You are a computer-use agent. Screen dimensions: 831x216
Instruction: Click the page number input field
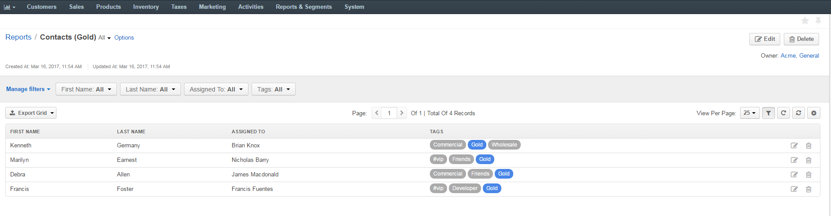coord(389,113)
